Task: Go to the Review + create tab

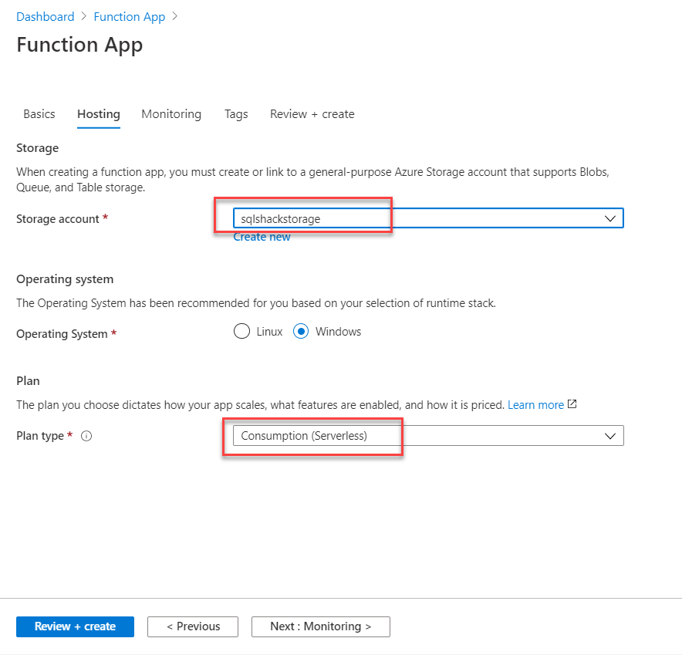Action: pos(312,114)
